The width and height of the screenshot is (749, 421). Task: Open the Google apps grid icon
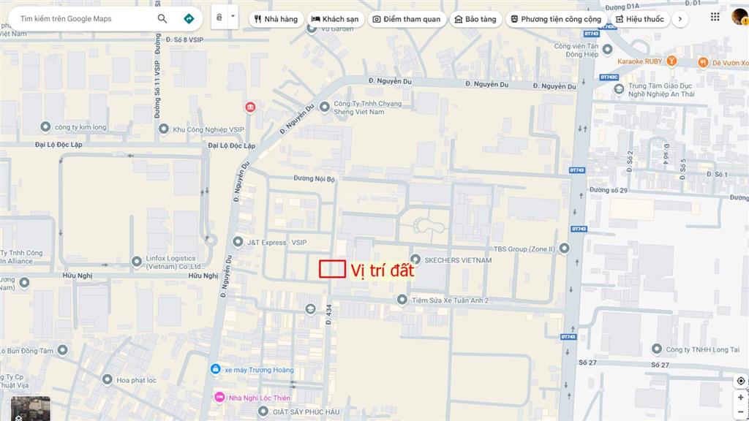point(715,18)
